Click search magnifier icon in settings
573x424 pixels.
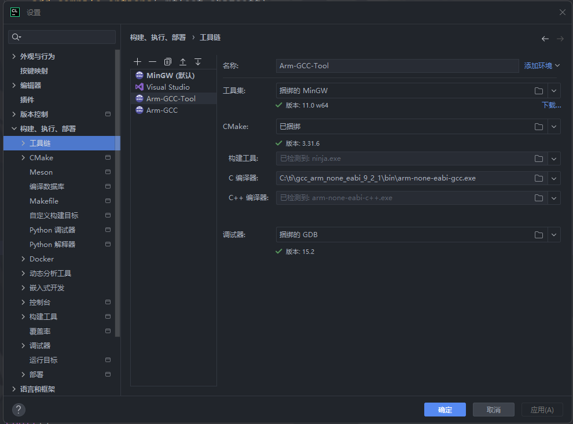tap(16, 37)
